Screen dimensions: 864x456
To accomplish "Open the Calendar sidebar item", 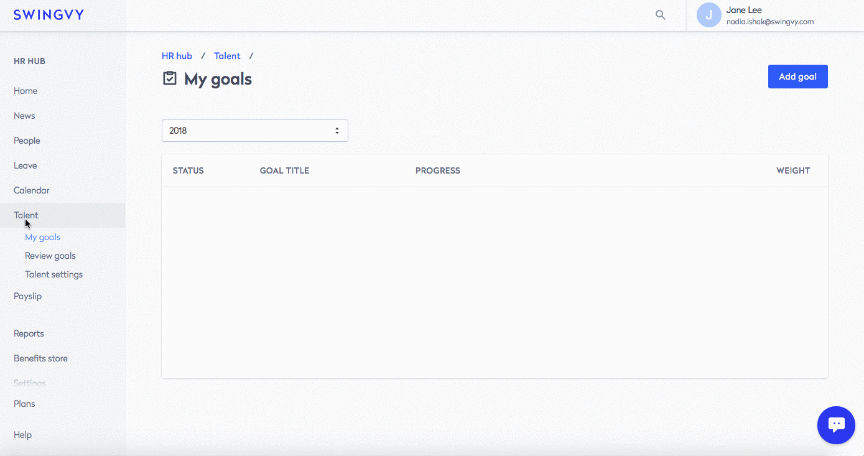I will [32, 190].
